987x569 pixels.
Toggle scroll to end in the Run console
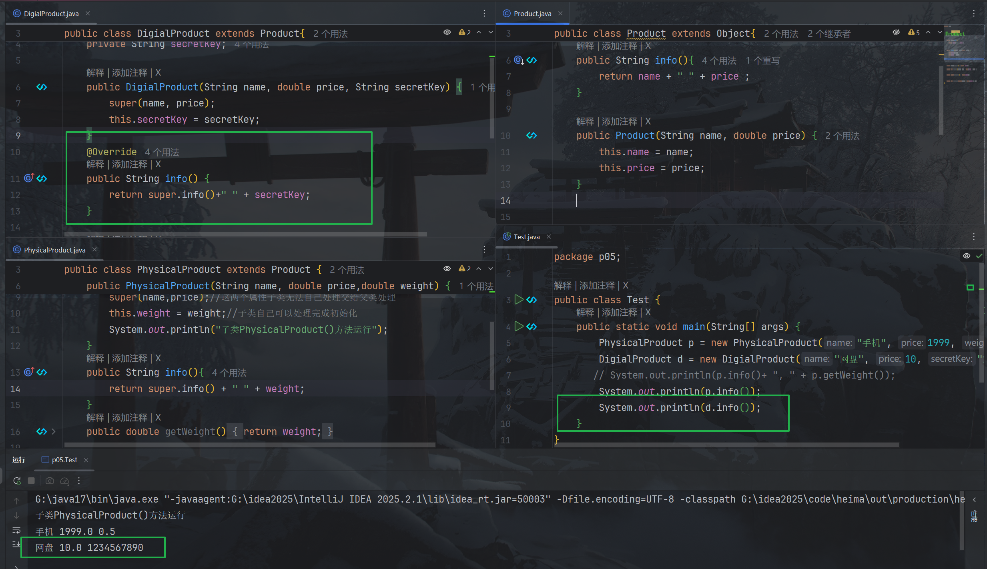tap(16, 544)
